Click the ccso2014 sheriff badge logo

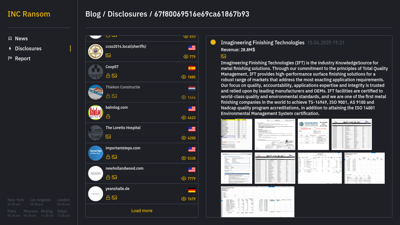[96, 52]
